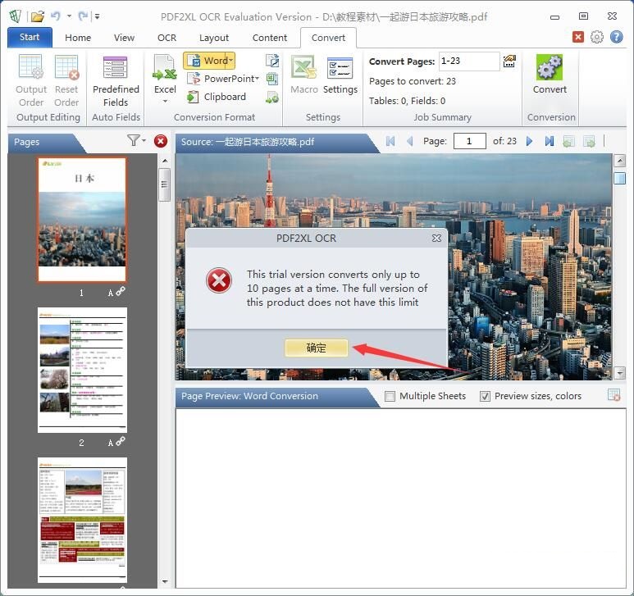Click the page range picker icon next to Convert Pages
This screenshot has height=596, width=634.
tap(509, 61)
